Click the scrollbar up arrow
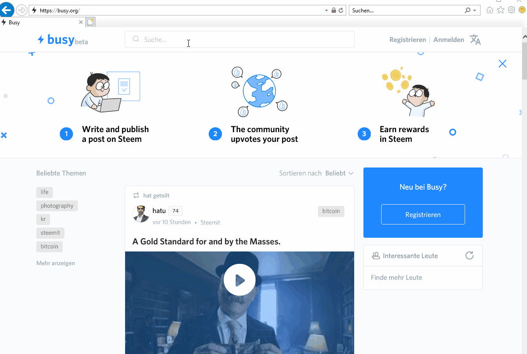The image size is (527, 354). tap(524, 37)
